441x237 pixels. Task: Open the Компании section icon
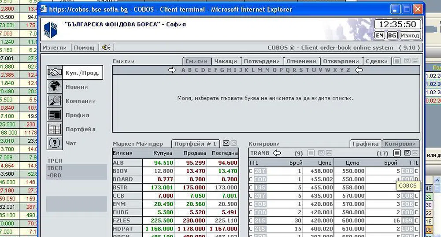click(55, 101)
